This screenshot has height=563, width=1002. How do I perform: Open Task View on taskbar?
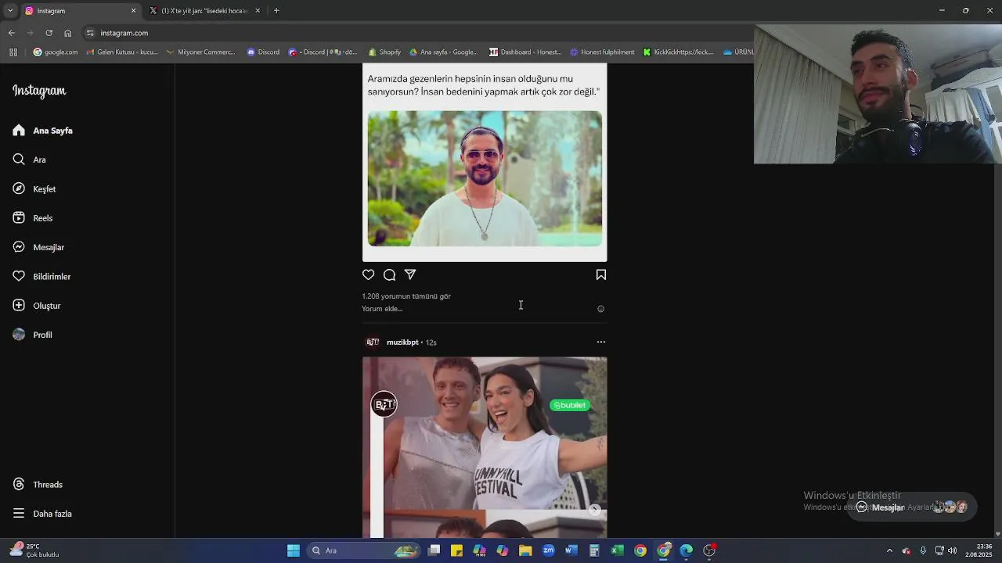click(434, 550)
